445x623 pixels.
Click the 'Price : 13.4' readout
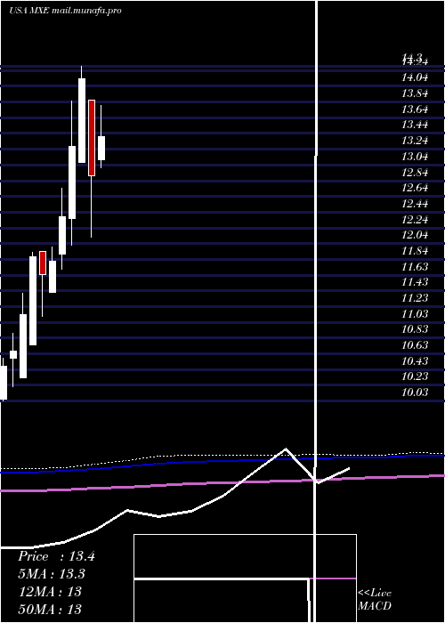click(x=56, y=556)
